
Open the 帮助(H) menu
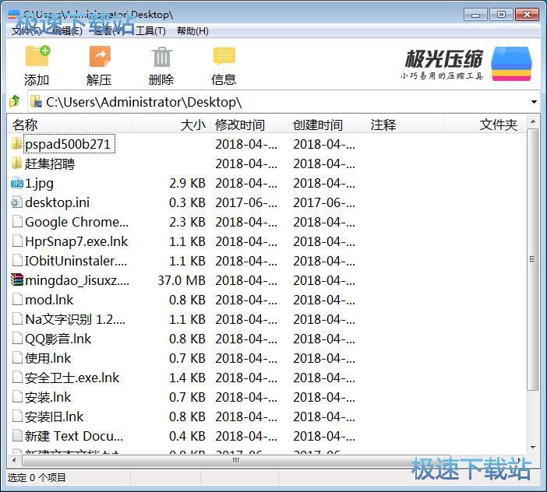(x=192, y=31)
